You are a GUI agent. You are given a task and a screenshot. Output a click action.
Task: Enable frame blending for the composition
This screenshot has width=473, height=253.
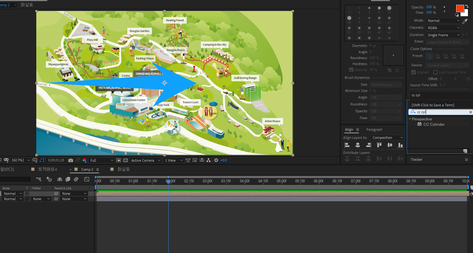[68, 179]
